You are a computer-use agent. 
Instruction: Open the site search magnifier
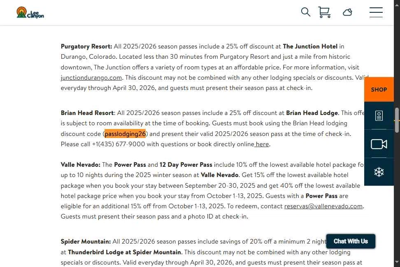pos(305,12)
